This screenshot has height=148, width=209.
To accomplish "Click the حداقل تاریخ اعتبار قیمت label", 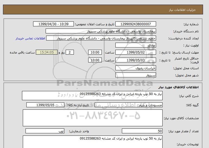I will (x=187, y=60).
